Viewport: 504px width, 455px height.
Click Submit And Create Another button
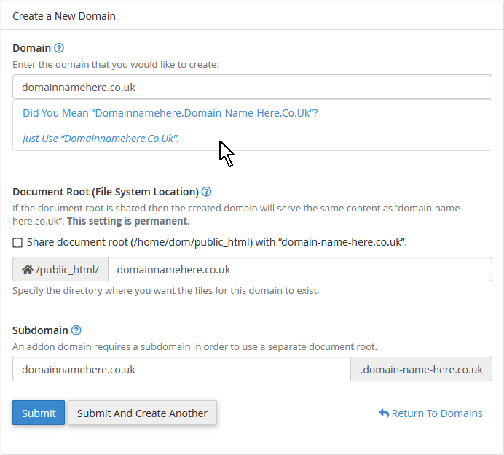(x=142, y=413)
